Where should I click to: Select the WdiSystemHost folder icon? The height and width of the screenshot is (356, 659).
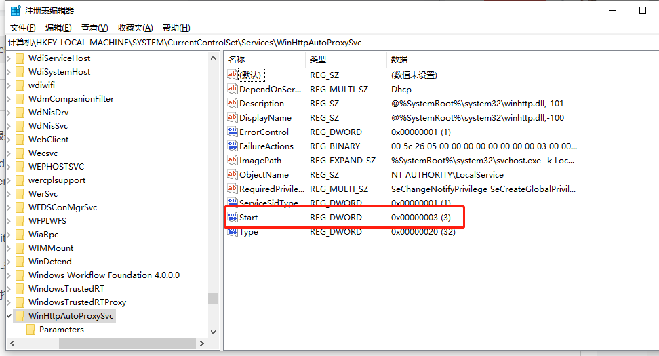(20, 72)
